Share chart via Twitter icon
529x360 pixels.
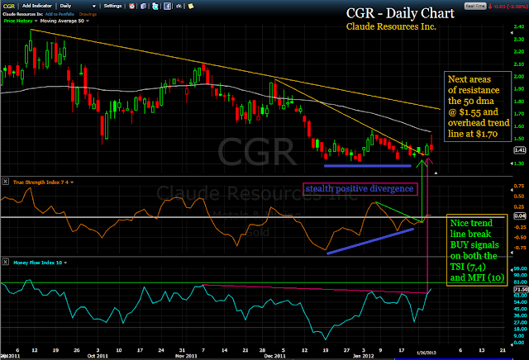(x=155, y=6)
